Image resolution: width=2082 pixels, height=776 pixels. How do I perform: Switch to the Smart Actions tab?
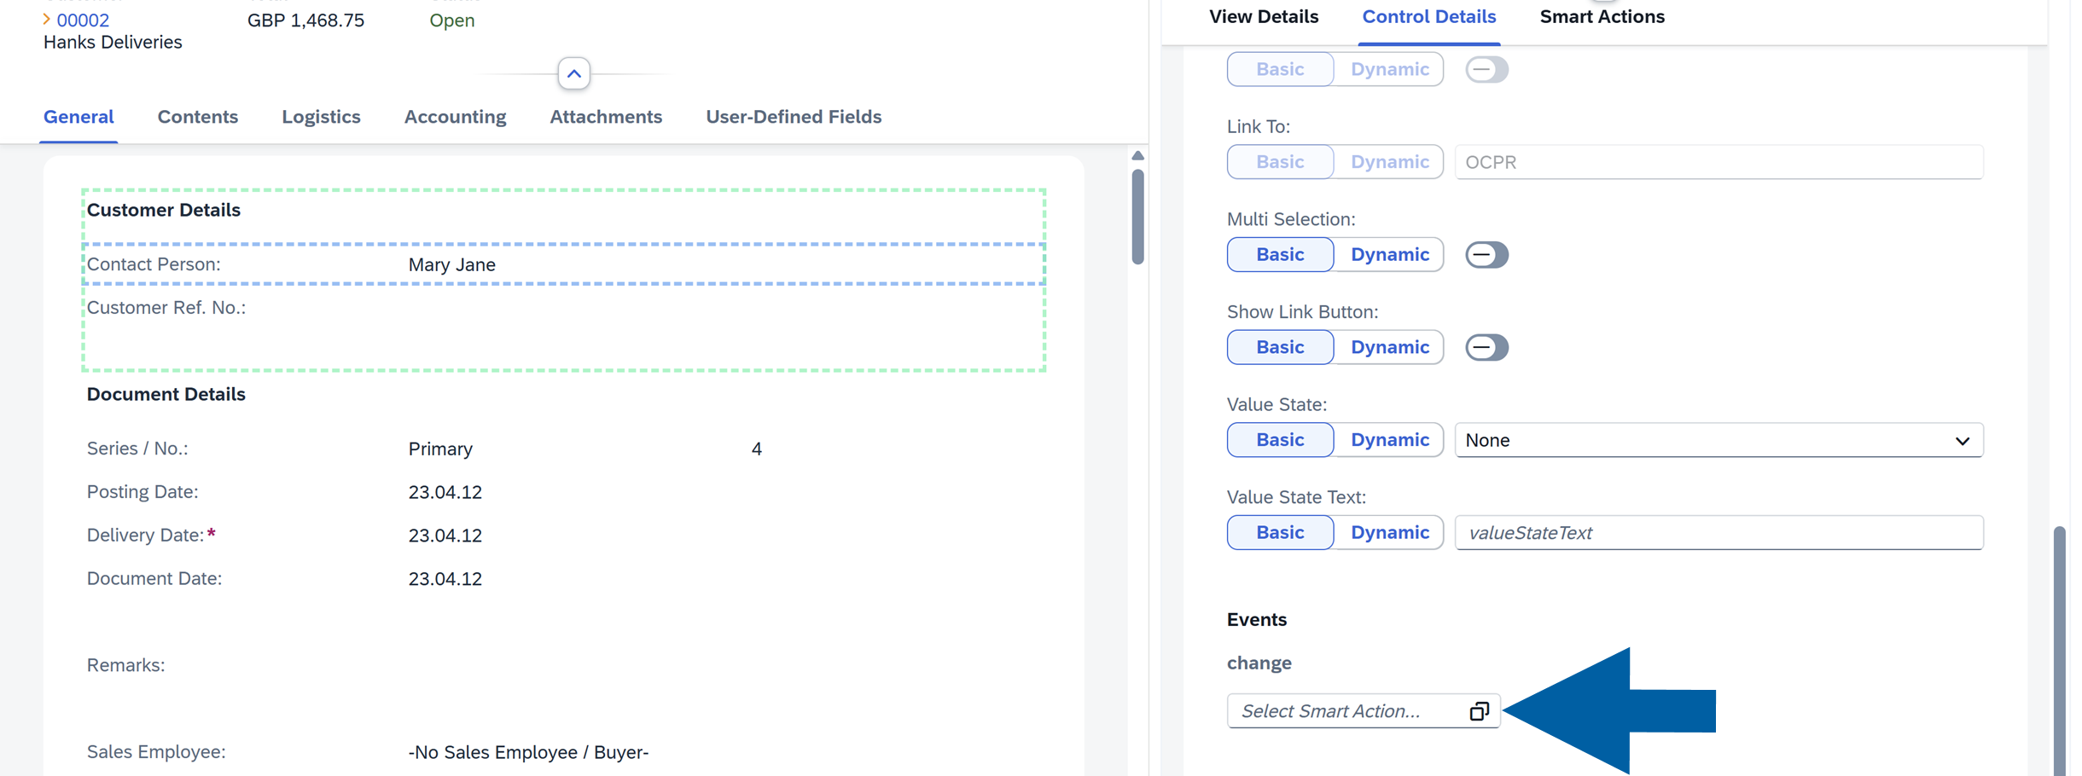pyautogui.click(x=1602, y=16)
